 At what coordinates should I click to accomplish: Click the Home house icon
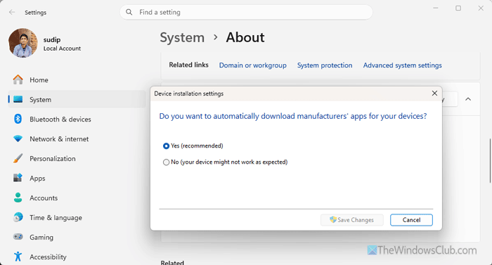pos(18,79)
